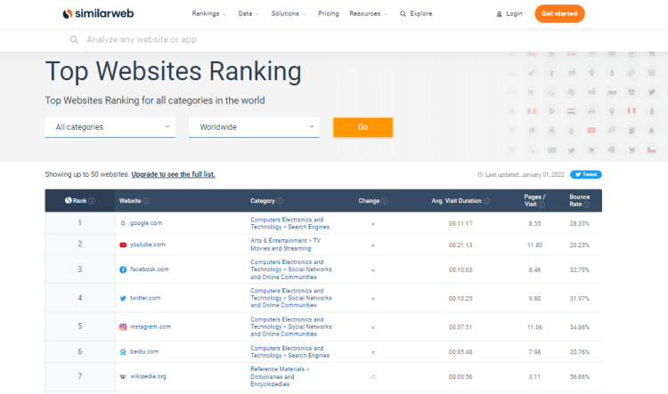Click the info icon beside Bounce Rate

[x=587, y=205]
